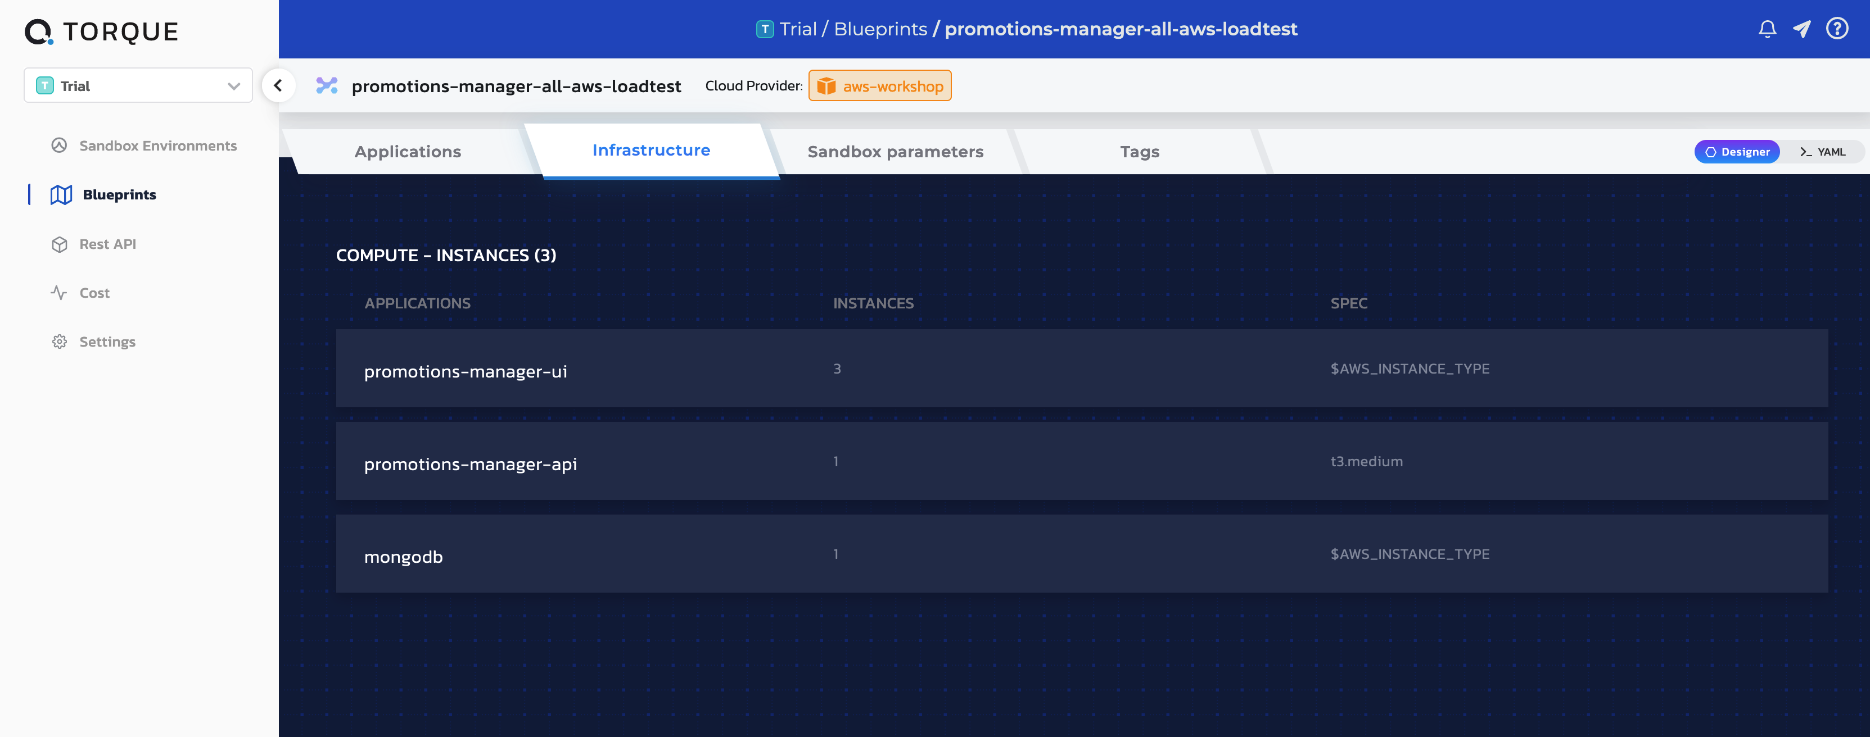This screenshot has height=737, width=1870.
Task: Click promotions-manager-all-aws-loadtest breadcrumb
Action: pos(1121,29)
